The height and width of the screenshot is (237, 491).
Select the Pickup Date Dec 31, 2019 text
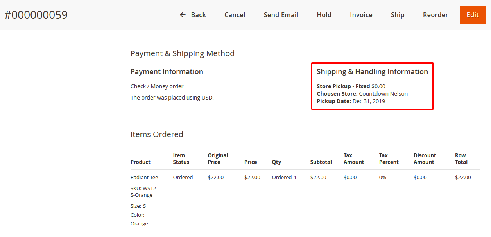[x=368, y=101]
